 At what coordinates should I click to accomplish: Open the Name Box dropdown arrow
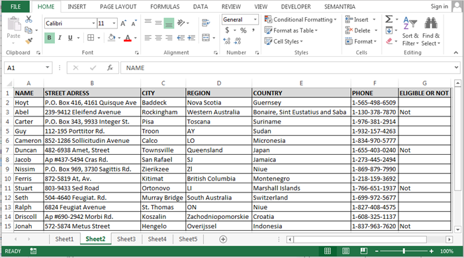coord(48,67)
